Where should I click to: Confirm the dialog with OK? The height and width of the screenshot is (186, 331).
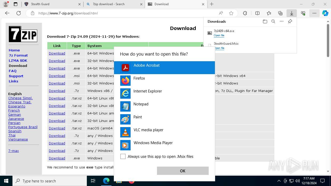(x=183, y=171)
